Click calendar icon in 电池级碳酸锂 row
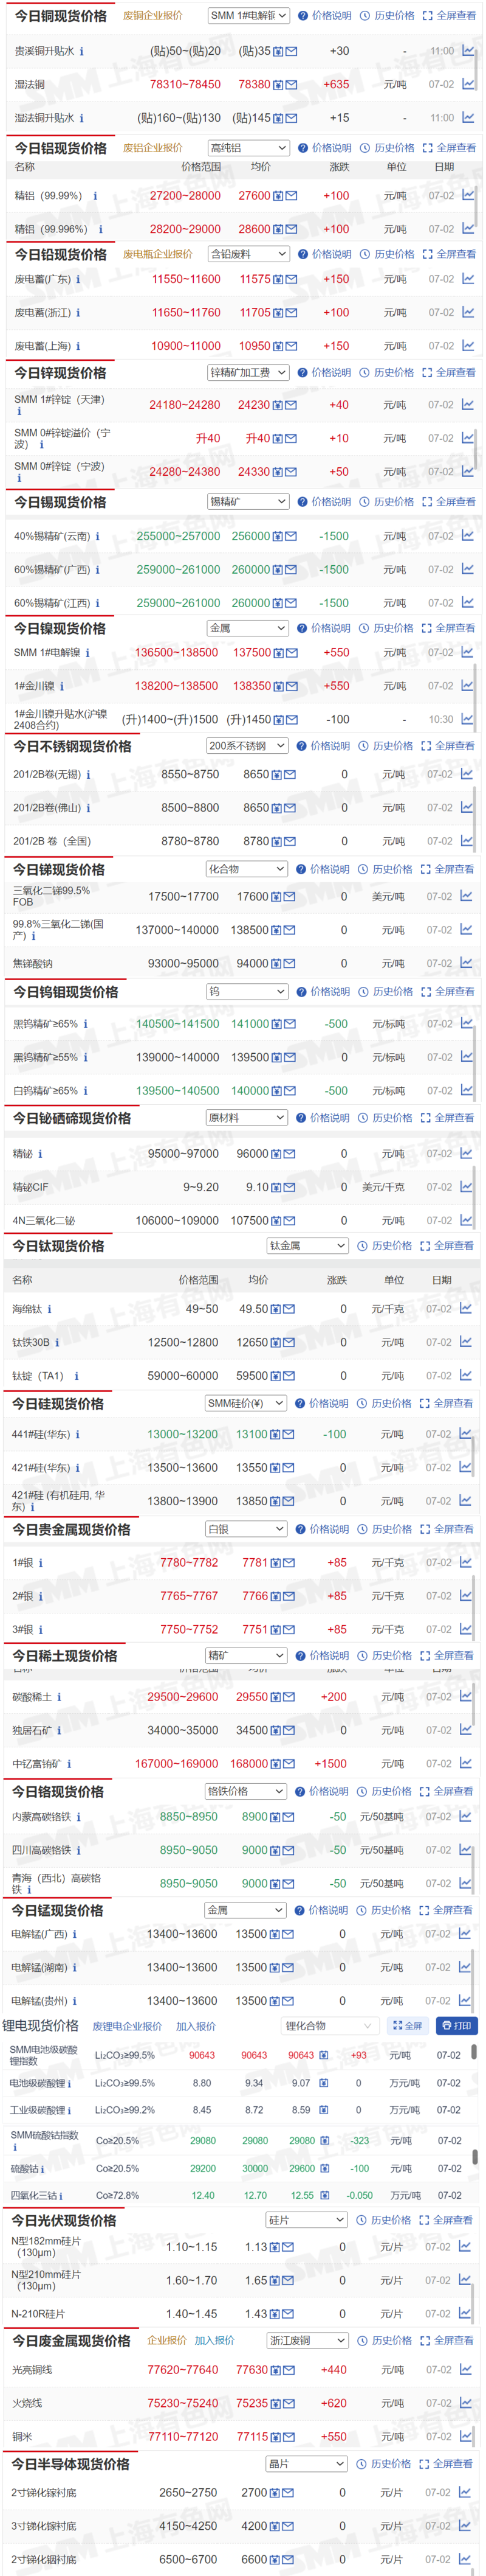Screen dimensions: 486x2576 (x=323, y=2083)
